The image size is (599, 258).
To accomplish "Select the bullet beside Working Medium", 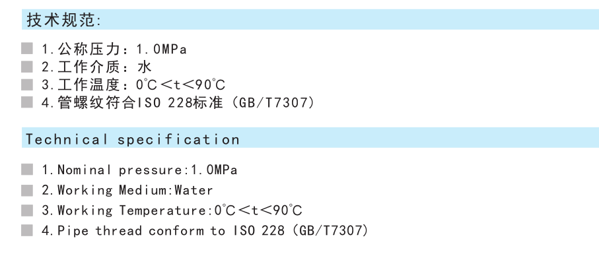I will [27, 190].
